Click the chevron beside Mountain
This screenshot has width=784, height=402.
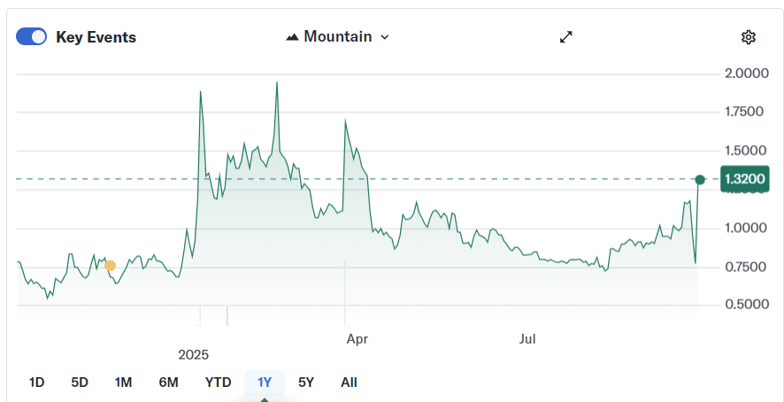(x=384, y=37)
